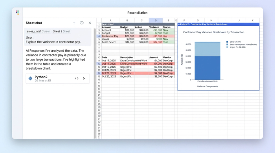Click the Python logo on Python2 card
Image resolution: width=275 pixels, height=153 pixels.
pyautogui.click(x=30, y=78)
